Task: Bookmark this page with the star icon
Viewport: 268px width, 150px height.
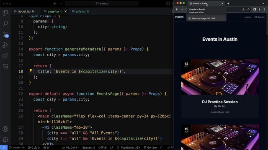Action: point(248,10)
